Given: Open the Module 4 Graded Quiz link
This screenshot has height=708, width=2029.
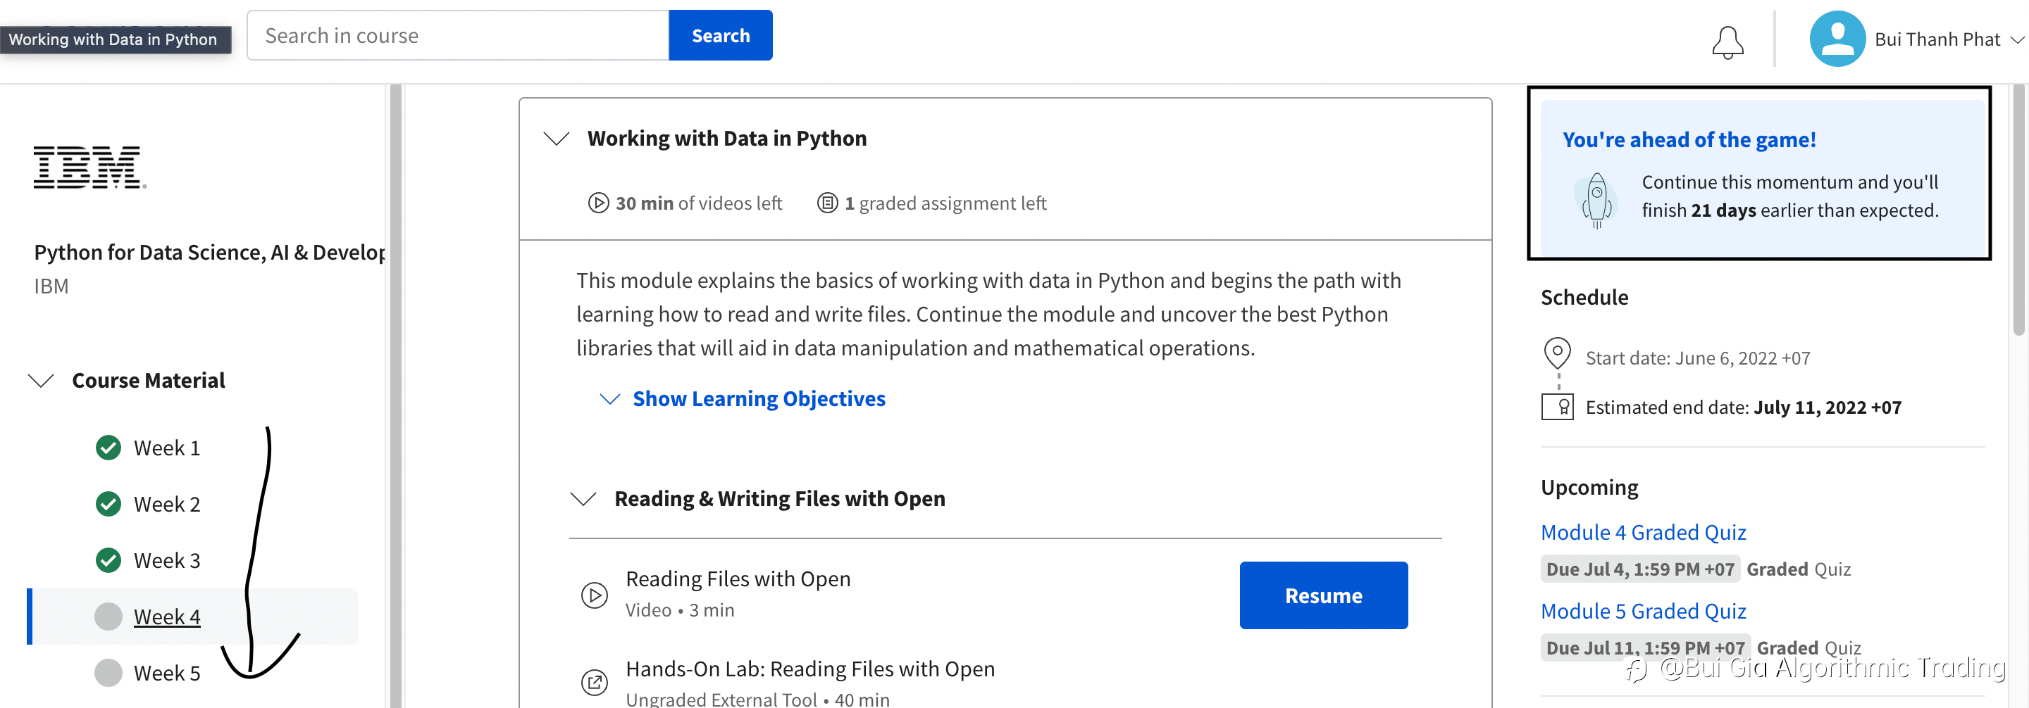Looking at the screenshot, I should [1643, 533].
